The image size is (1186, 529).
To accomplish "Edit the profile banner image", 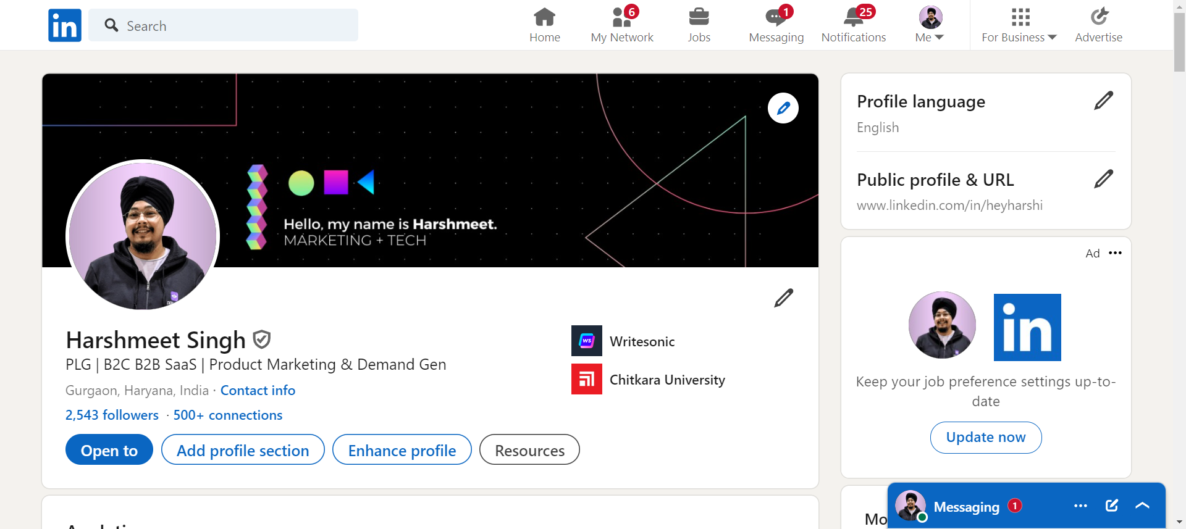I will [783, 109].
